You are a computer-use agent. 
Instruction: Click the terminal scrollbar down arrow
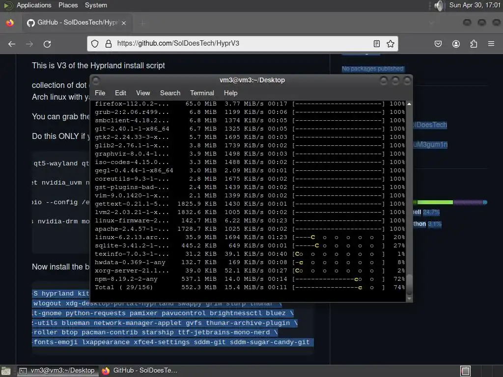[409, 299]
